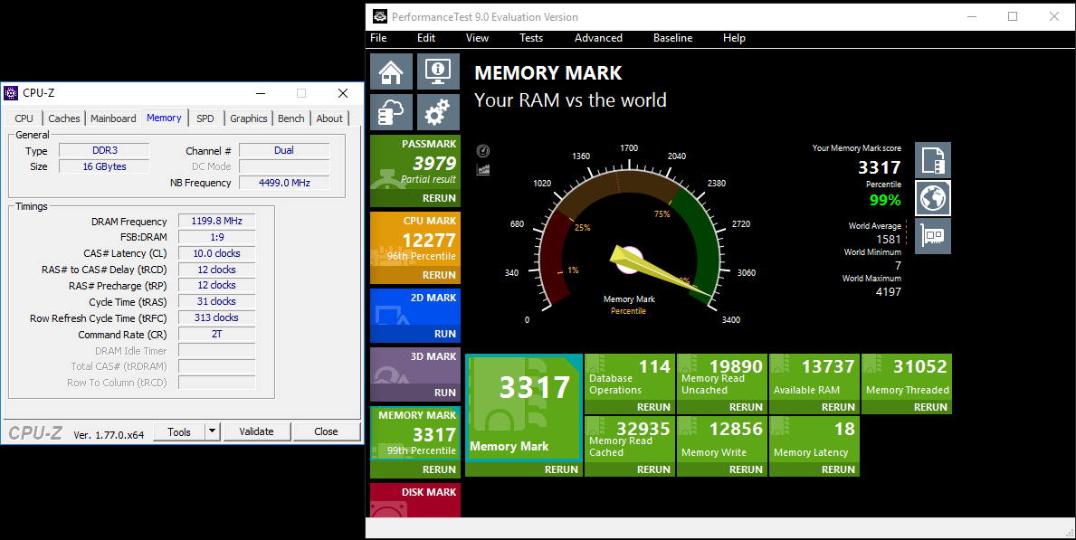The height and width of the screenshot is (540, 1076).
Task: Switch to the Bench tab in CPU-Z
Action: tap(291, 118)
